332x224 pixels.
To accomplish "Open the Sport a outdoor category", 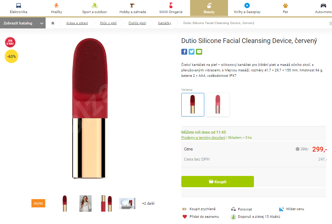I will point(94,8).
